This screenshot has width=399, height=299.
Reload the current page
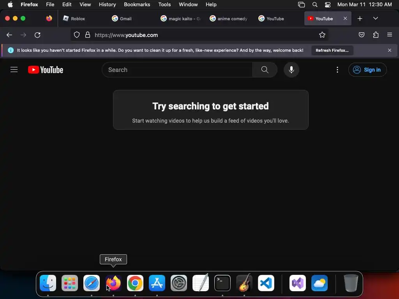click(x=37, y=35)
